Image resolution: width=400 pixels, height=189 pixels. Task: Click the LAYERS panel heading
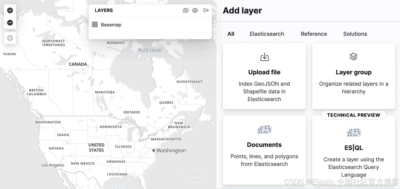(104, 11)
